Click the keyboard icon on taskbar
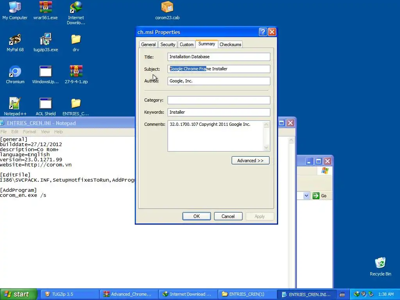This screenshot has width=400, height=300. (x=342, y=295)
